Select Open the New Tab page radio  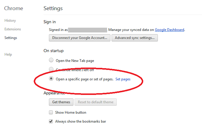click(51, 60)
